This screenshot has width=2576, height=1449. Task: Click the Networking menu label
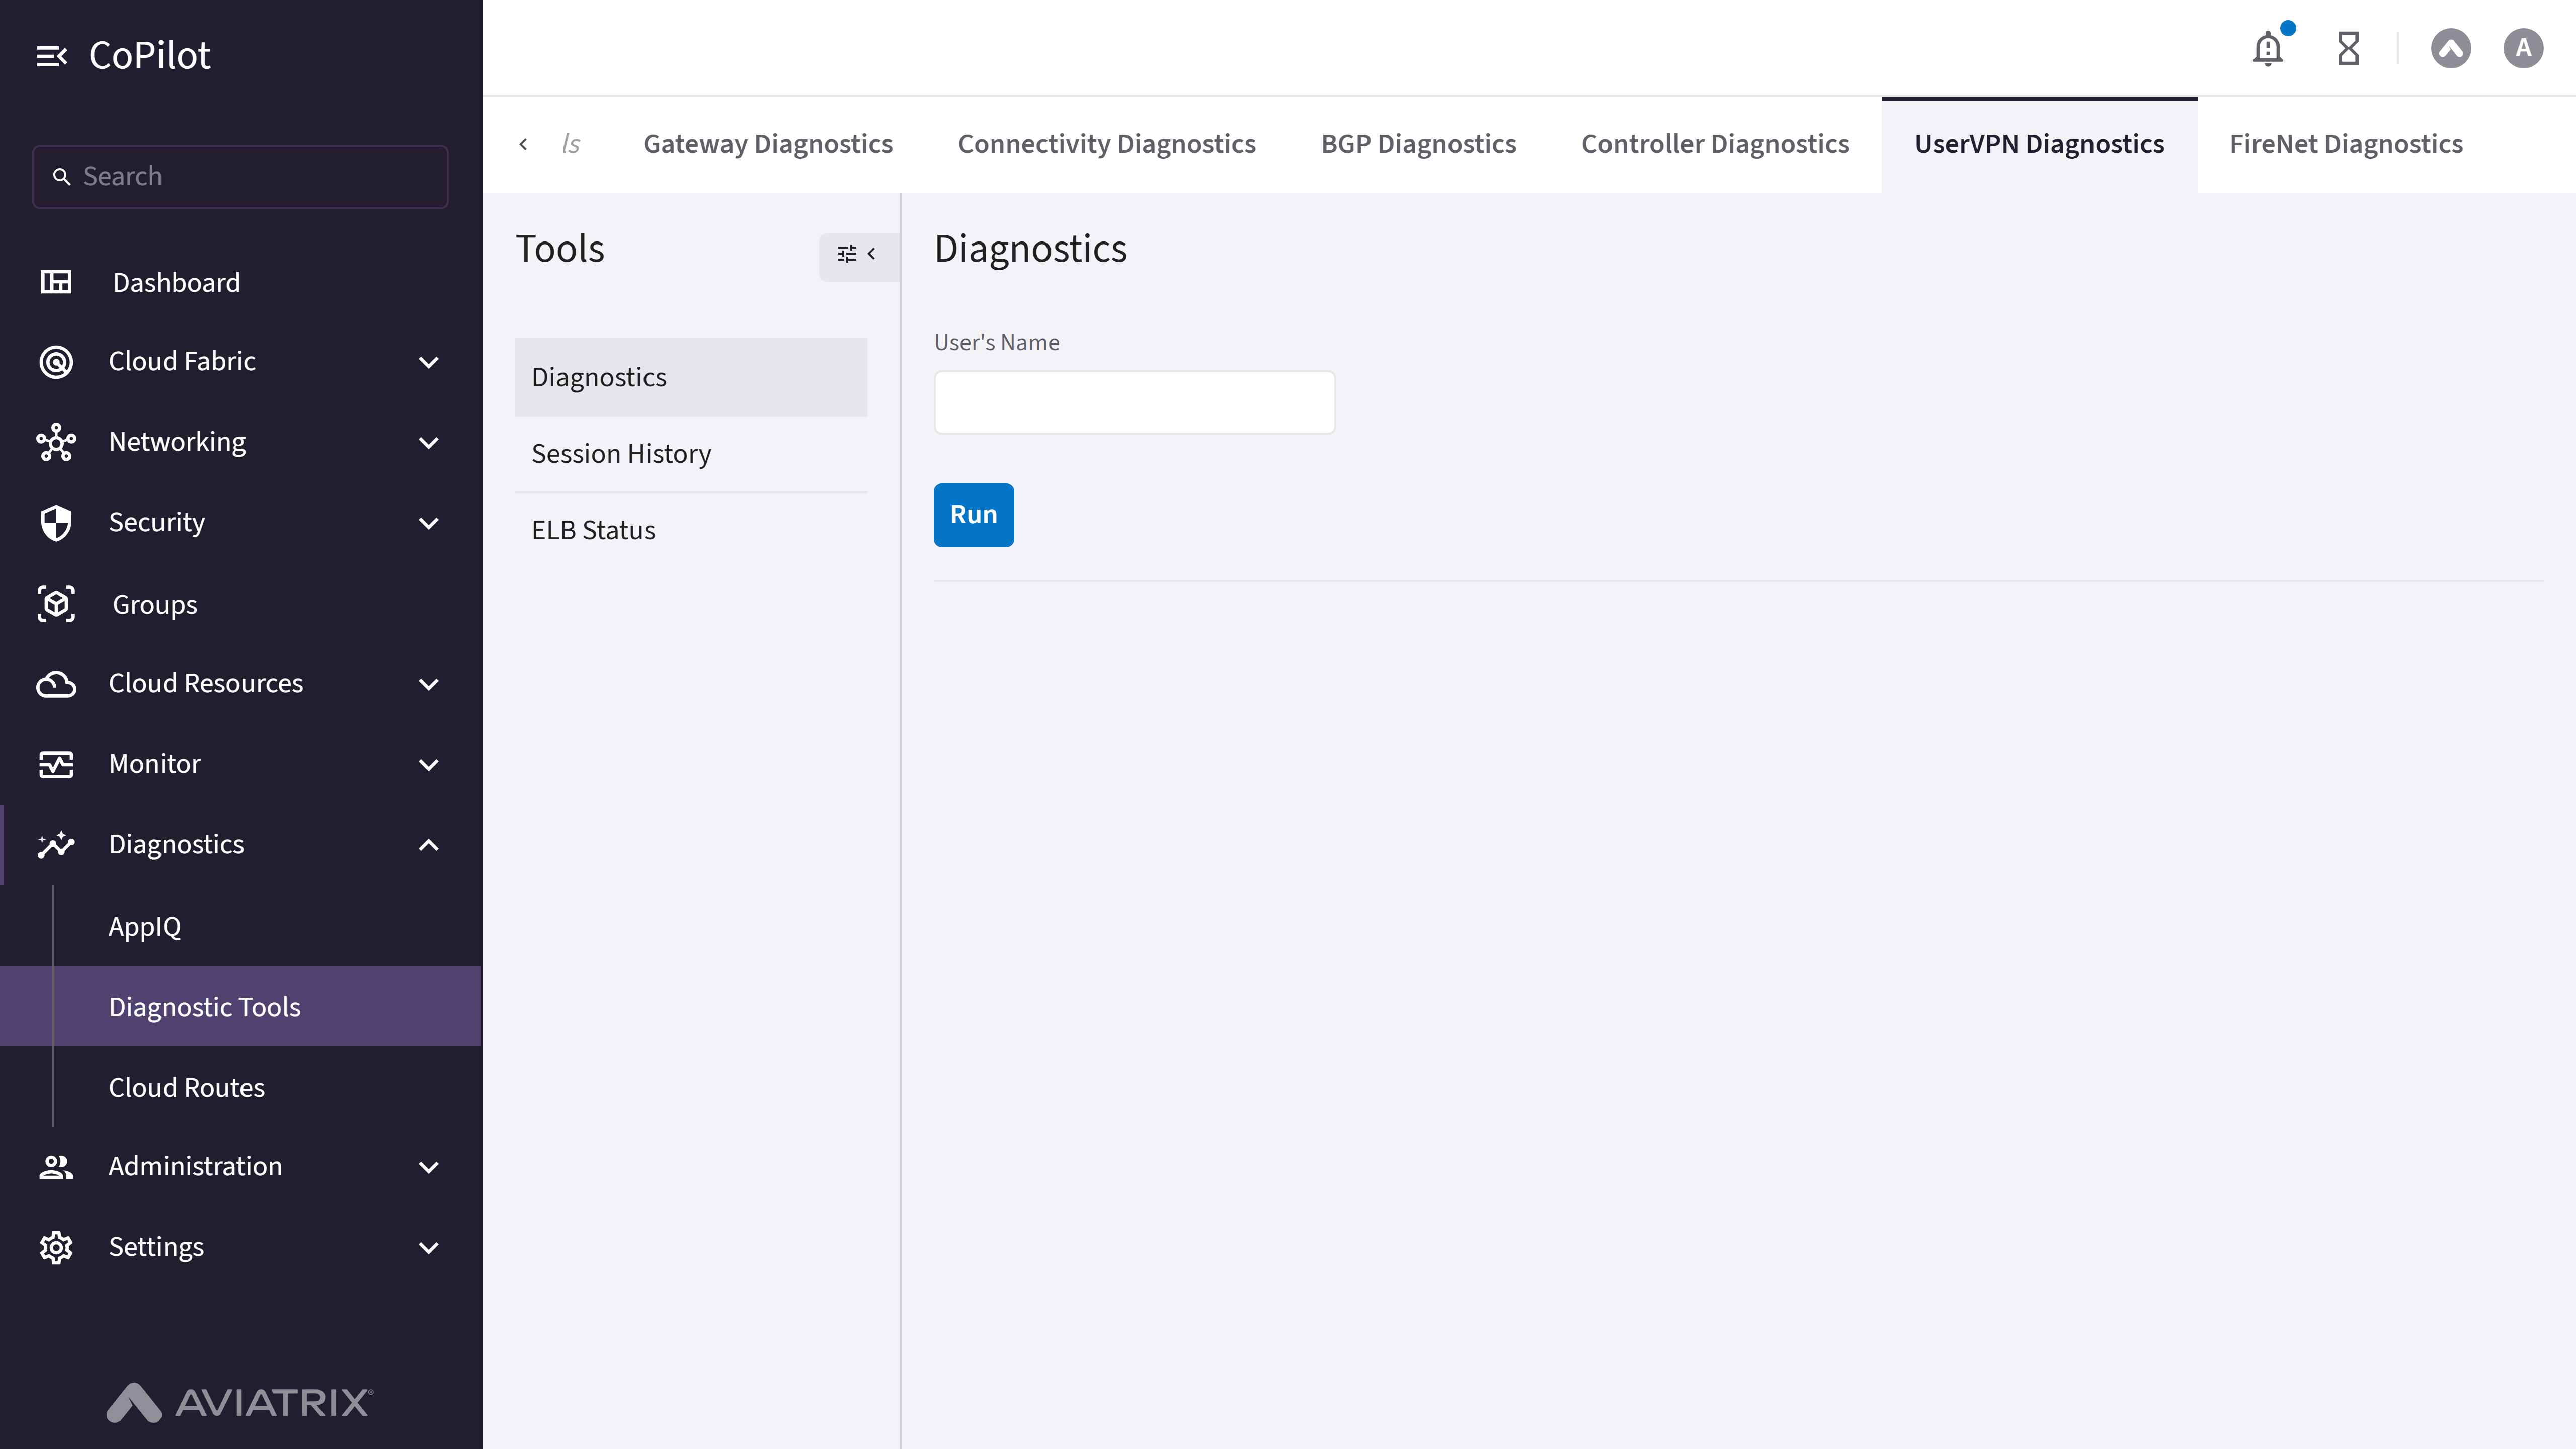pyautogui.click(x=177, y=442)
